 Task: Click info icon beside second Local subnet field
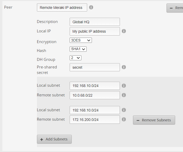[124, 110]
